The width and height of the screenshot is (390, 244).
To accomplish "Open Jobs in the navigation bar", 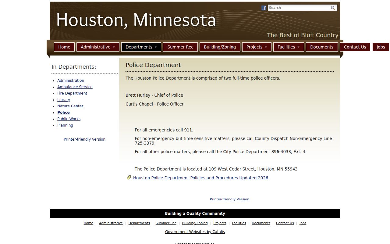I will point(381,47).
